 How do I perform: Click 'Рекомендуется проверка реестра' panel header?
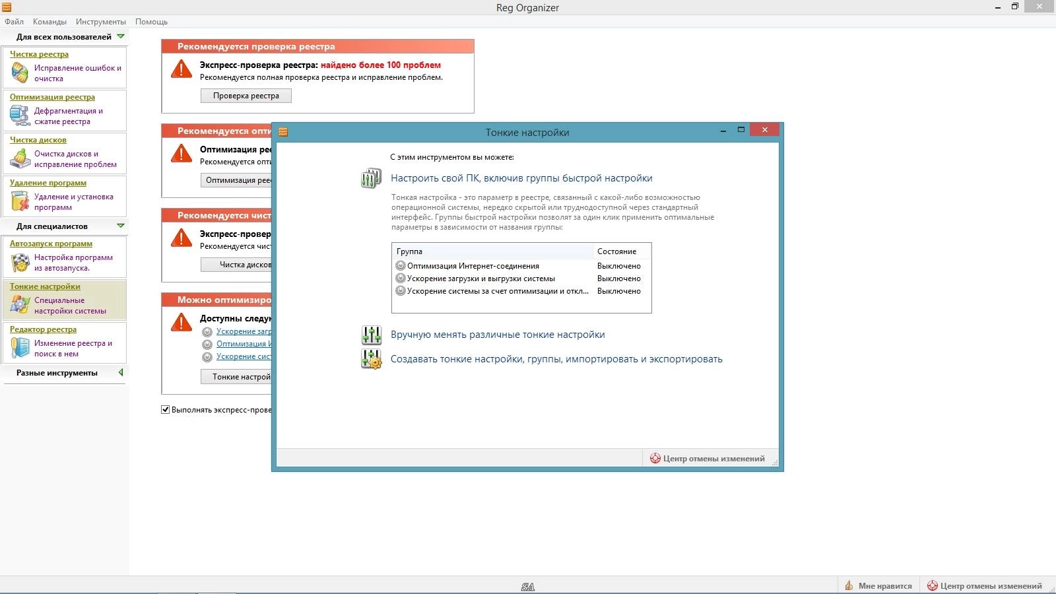coord(317,46)
